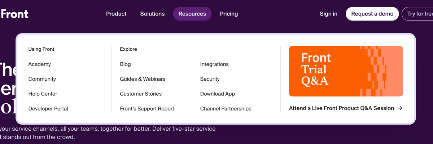Image resolution: width=433 pixels, height=144 pixels.
Task: Go to the Developer Portal
Action: point(48,109)
